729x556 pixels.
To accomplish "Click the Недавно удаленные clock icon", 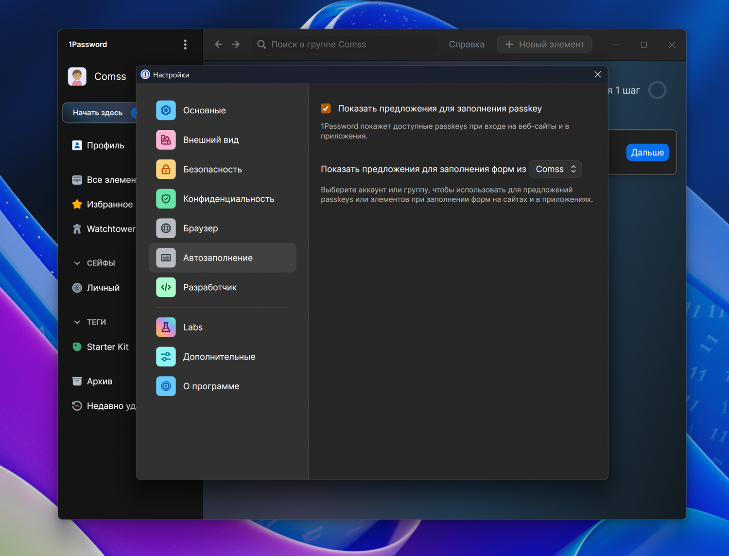I will point(77,406).
